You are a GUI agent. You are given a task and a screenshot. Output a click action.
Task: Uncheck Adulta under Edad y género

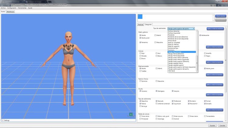pyautogui.click(x=140, y=35)
